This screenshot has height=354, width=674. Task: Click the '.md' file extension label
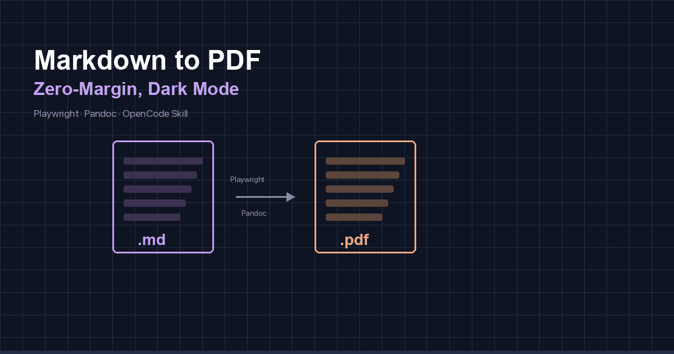(152, 240)
